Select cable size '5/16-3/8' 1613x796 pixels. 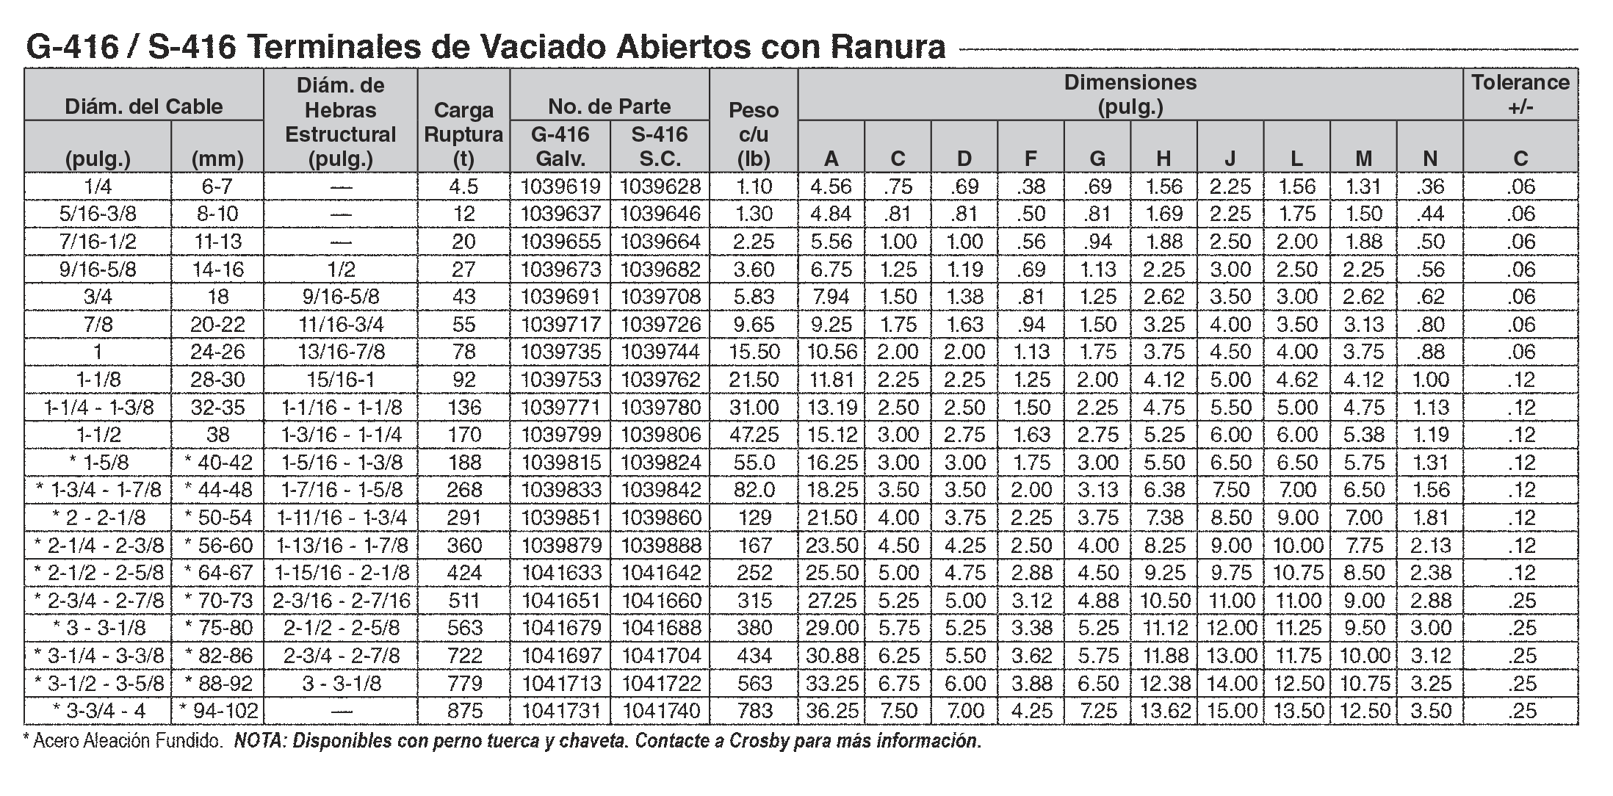[x=98, y=214]
